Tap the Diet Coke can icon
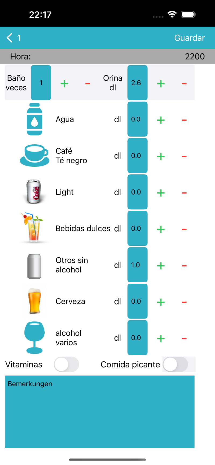Screen dimensions: 215x465 tap(34, 192)
